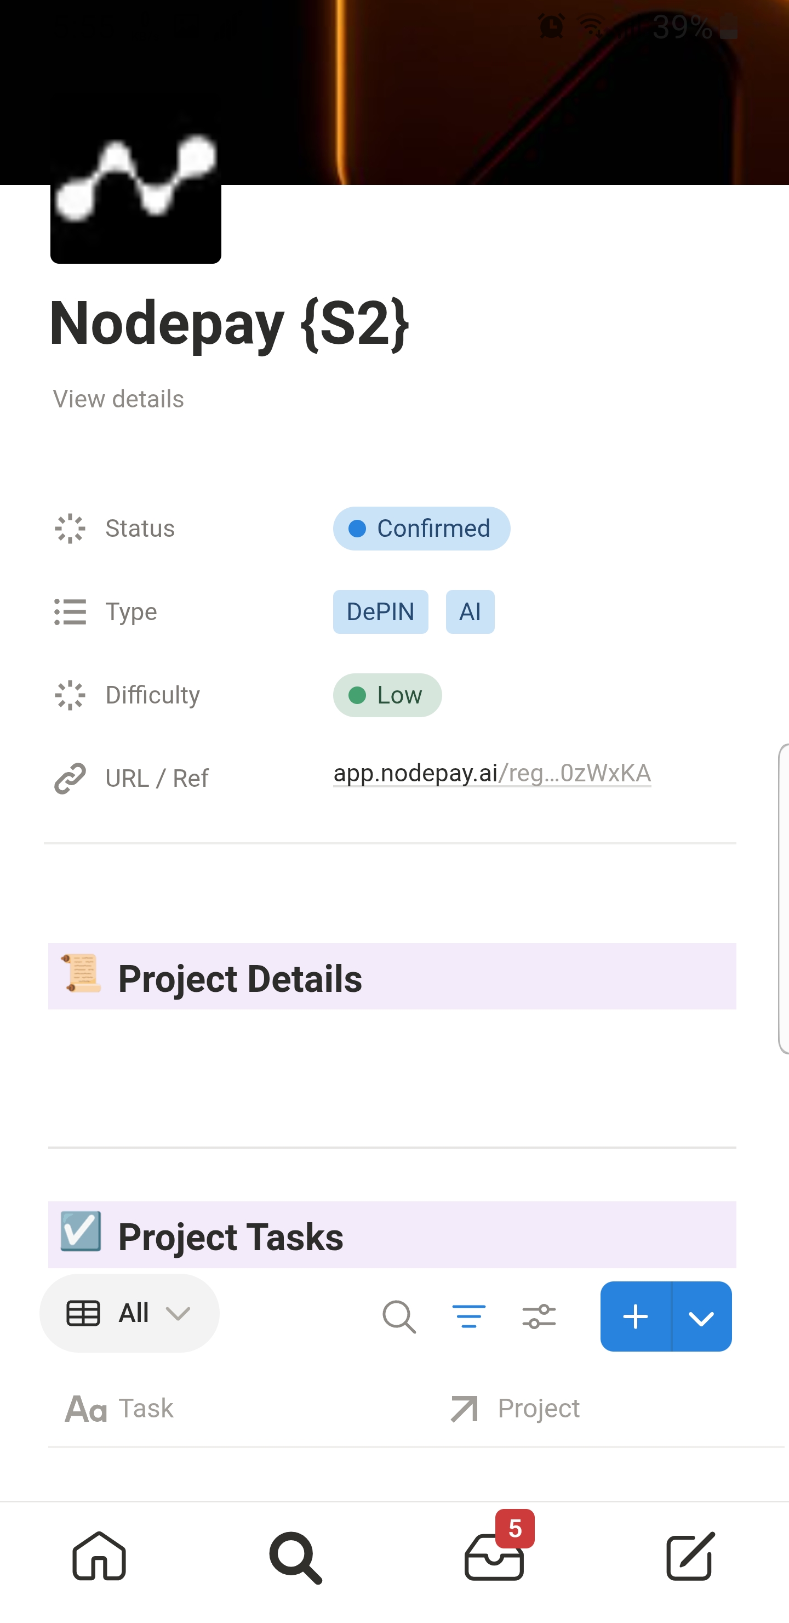
Task: Tap the URL property link icon
Action: pyautogui.click(x=70, y=779)
